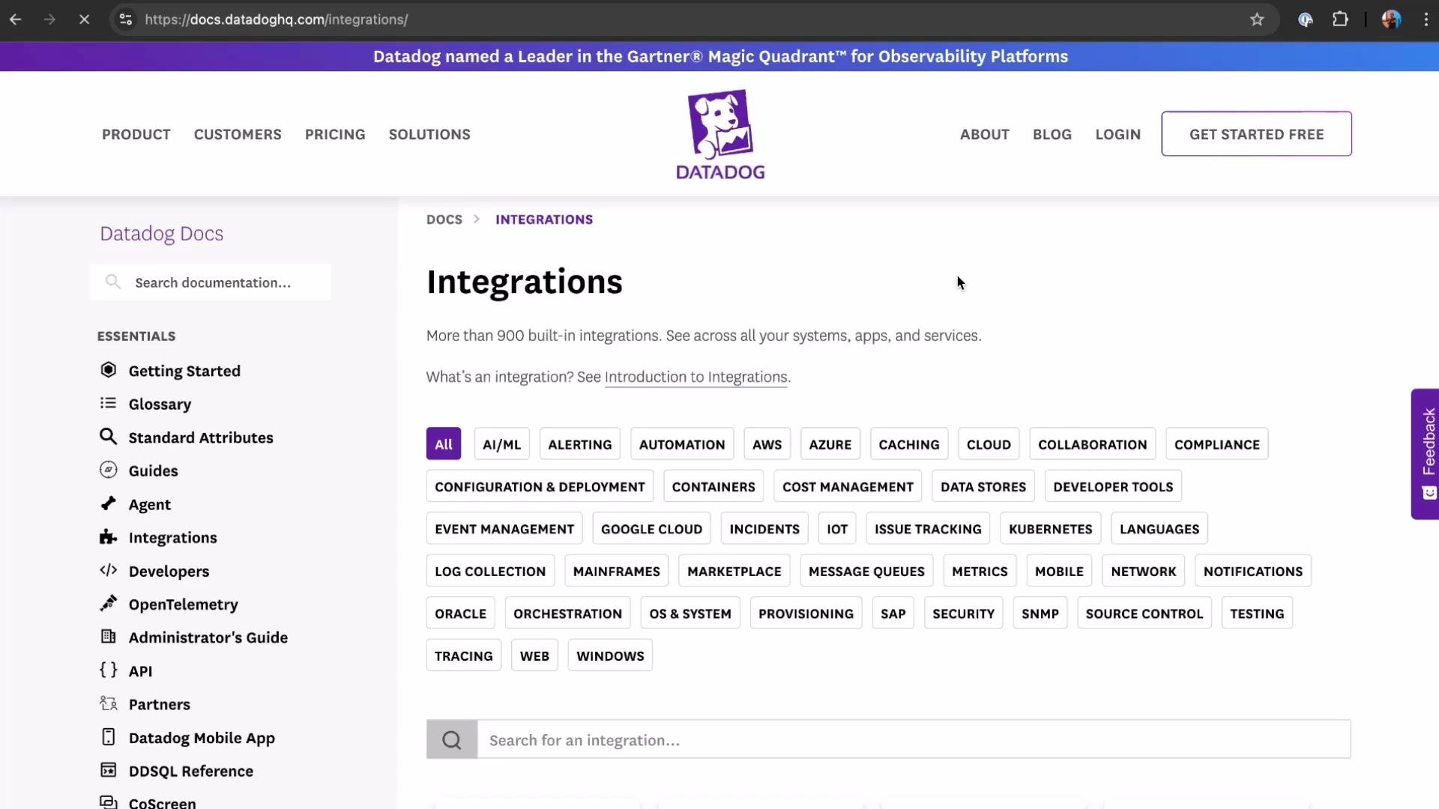Click the Developers code brackets icon
Screen dimensions: 1439x809
coord(108,570)
